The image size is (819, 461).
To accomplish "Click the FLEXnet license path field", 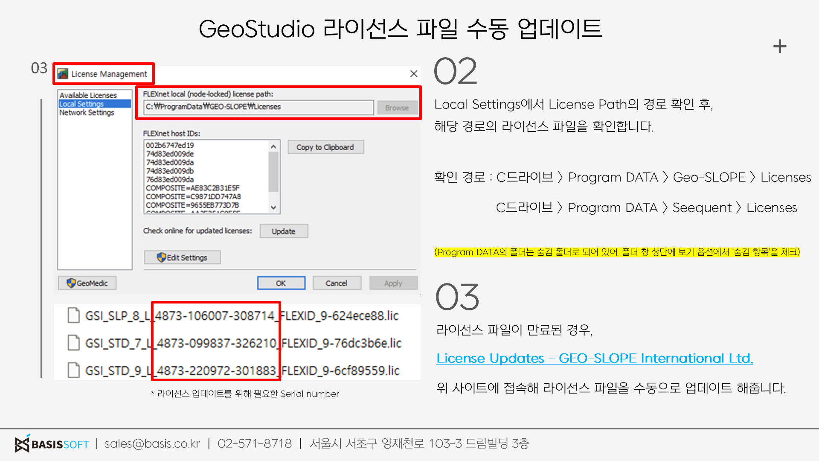I will 258,107.
